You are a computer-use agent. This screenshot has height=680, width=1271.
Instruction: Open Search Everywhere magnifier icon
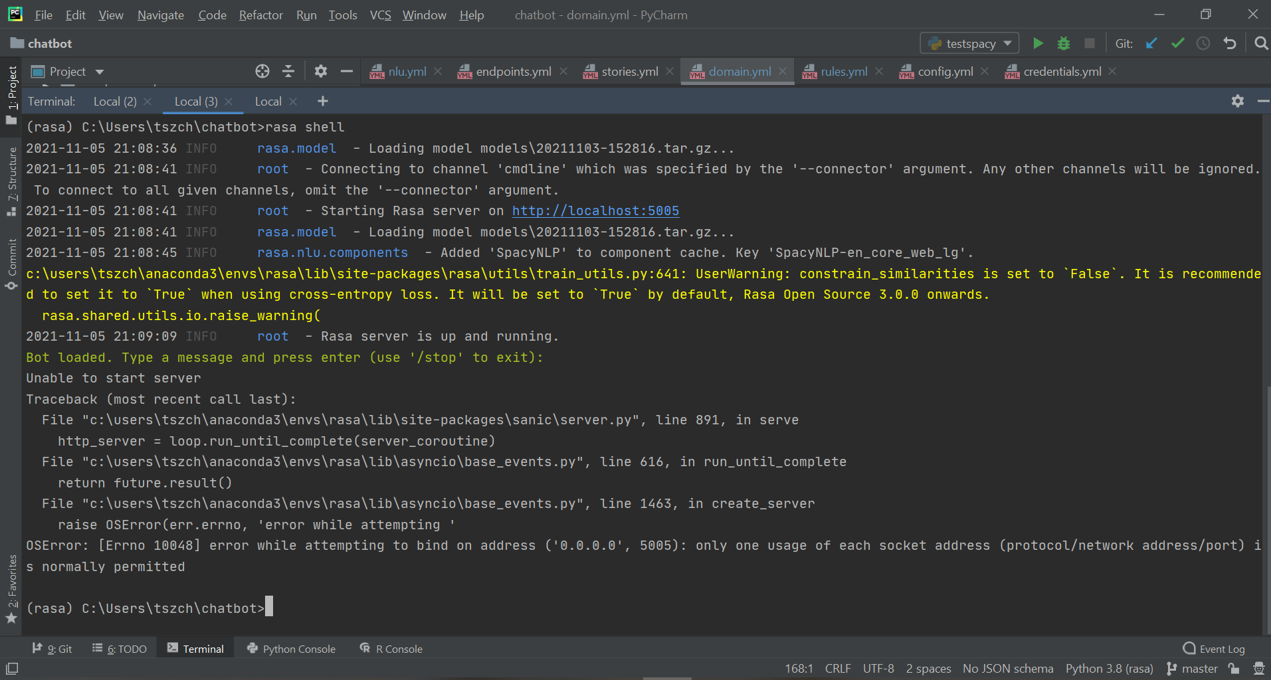click(x=1260, y=44)
